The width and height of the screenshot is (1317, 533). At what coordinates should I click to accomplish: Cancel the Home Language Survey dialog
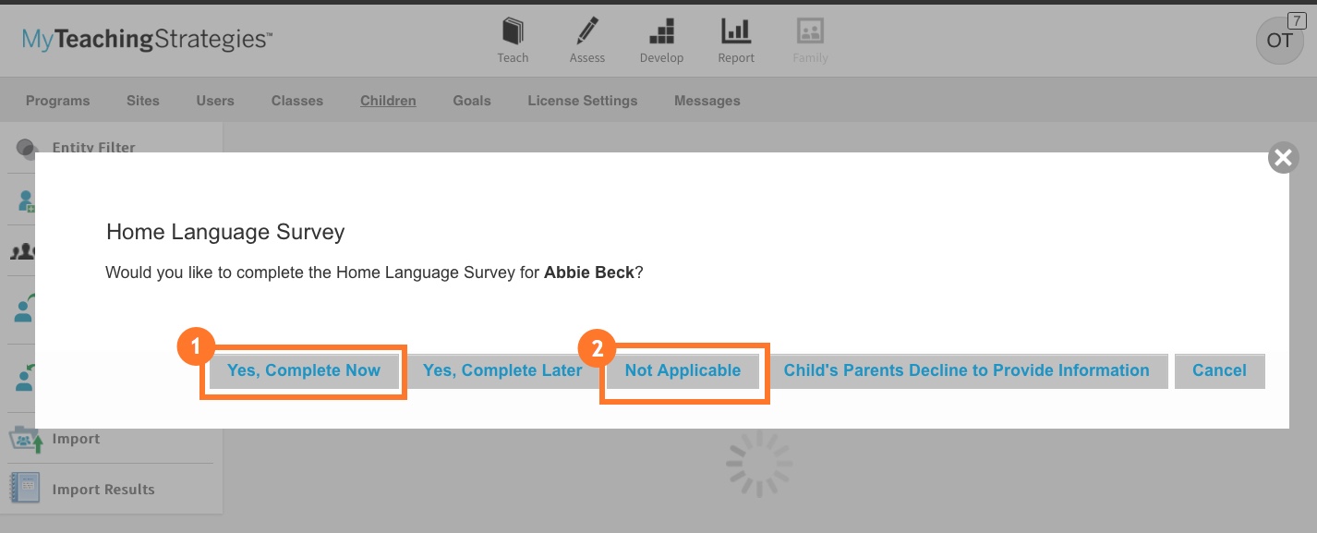[x=1219, y=370]
